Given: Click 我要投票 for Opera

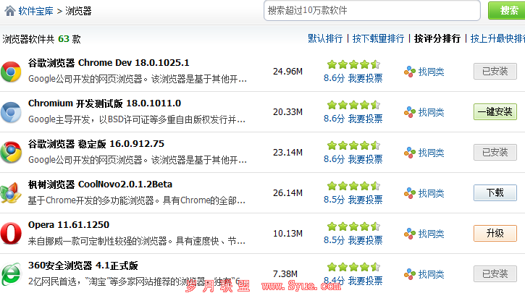Looking at the screenshot, I should click(365, 240).
